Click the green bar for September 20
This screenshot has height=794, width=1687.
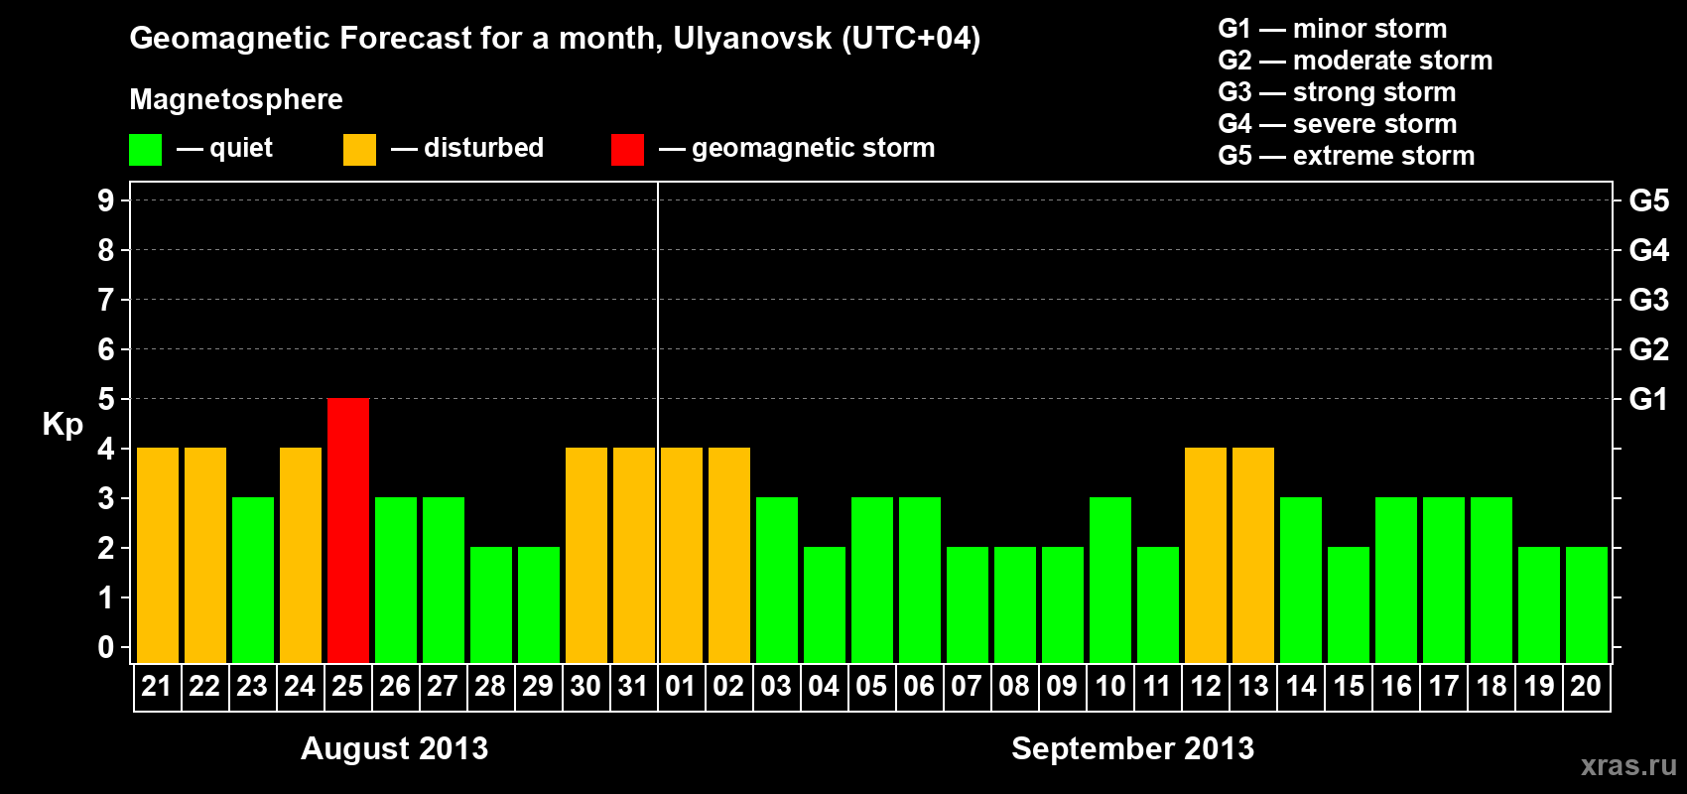click(1587, 605)
